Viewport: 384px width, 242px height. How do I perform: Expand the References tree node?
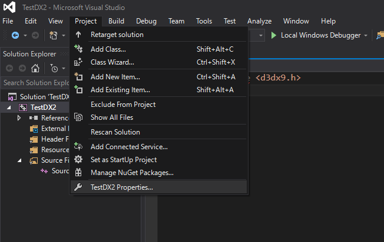(x=19, y=118)
